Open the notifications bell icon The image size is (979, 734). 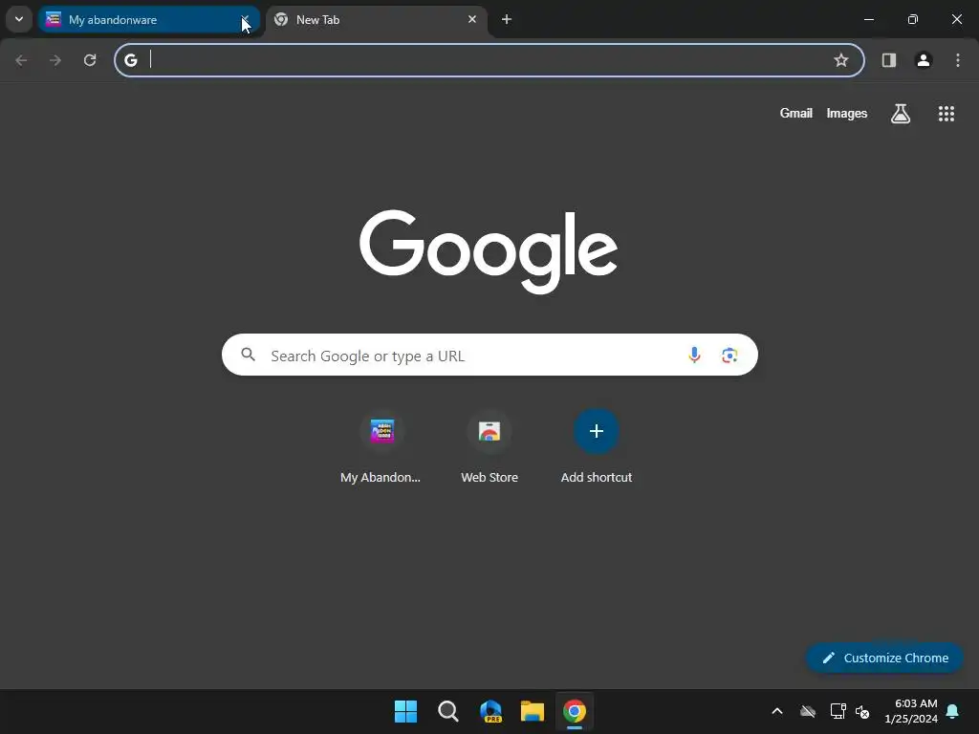[953, 711]
